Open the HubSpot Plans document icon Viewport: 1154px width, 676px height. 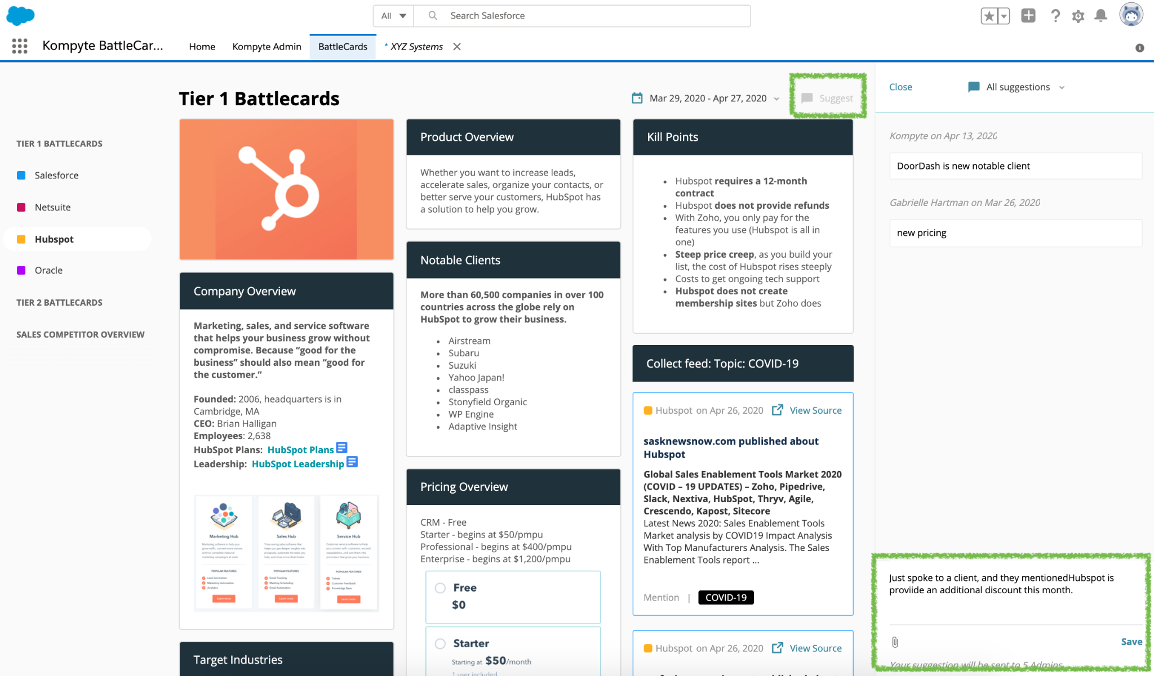click(341, 447)
